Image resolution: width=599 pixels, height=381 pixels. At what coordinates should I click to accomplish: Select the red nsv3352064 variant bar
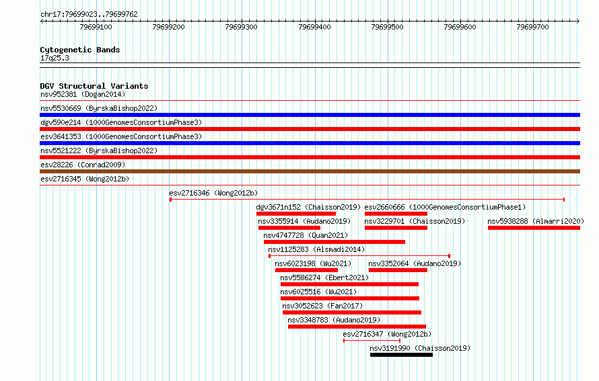(x=398, y=270)
